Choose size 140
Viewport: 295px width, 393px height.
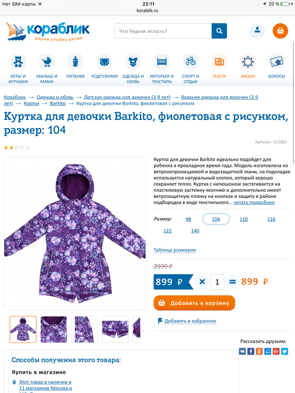[195, 231]
